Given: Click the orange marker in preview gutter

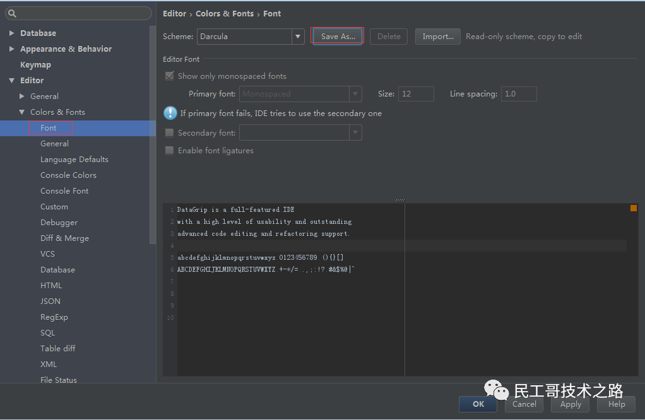Looking at the screenshot, I should point(634,208).
